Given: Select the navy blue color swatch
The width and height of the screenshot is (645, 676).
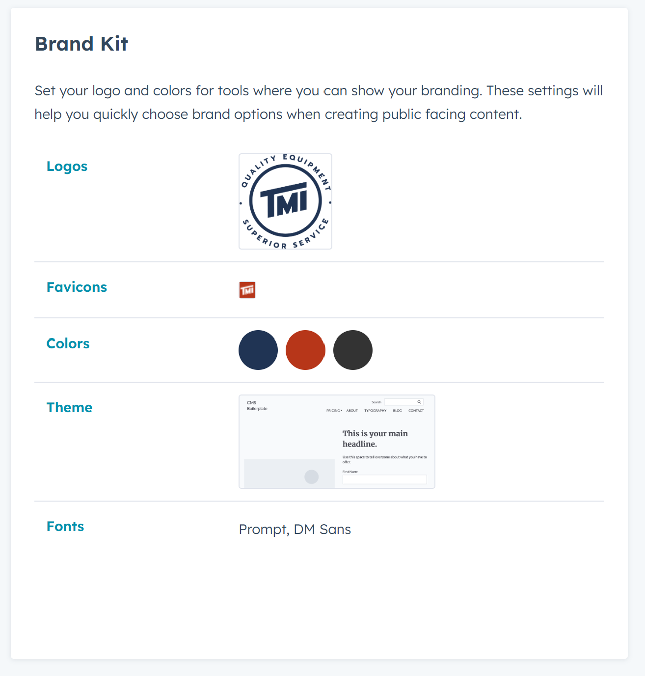Looking at the screenshot, I should click(258, 350).
